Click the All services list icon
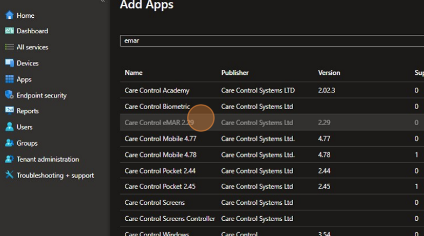424x236 pixels. [9, 47]
